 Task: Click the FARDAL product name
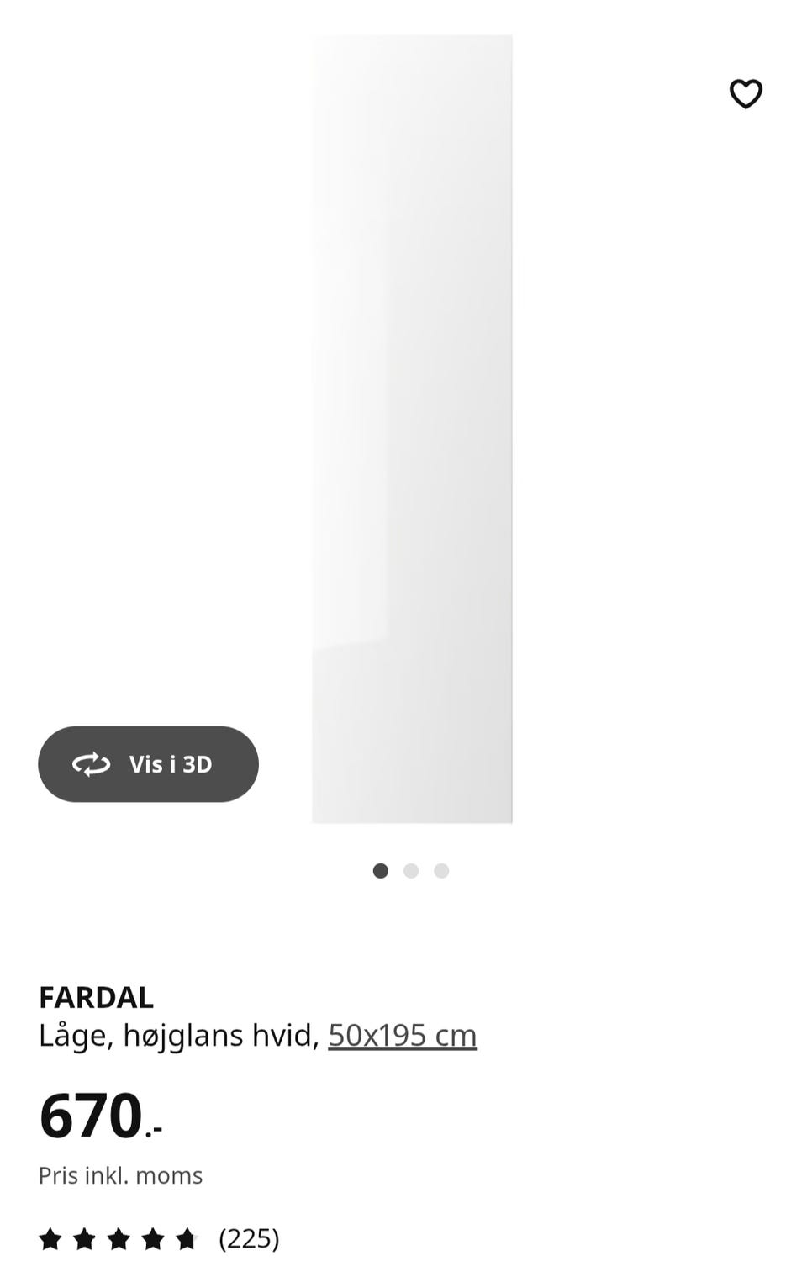(96, 997)
